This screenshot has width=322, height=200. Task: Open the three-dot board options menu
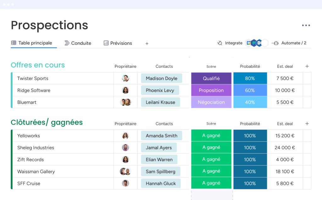(306, 25)
